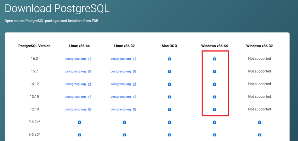Click the Open source PostgreSQL packages subtitle
Image resolution: width=298 pixels, height=141 pixels.
pyautogui.click(x=51, y=21)
